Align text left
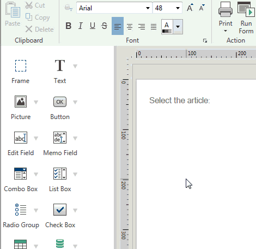The width and height of the screenshot is (256, 249). 118,26
